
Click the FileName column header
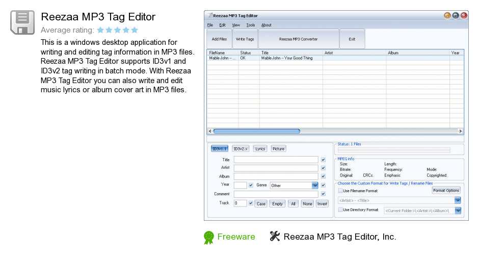point(223,53)
